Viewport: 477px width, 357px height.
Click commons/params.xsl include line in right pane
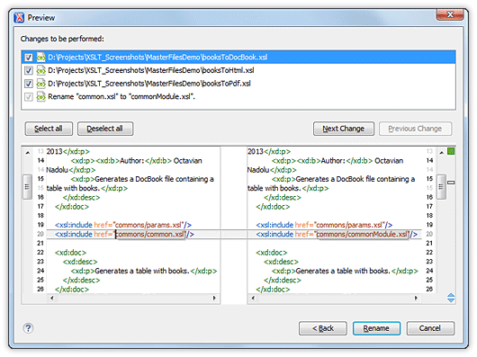click(x=324, y=225)
